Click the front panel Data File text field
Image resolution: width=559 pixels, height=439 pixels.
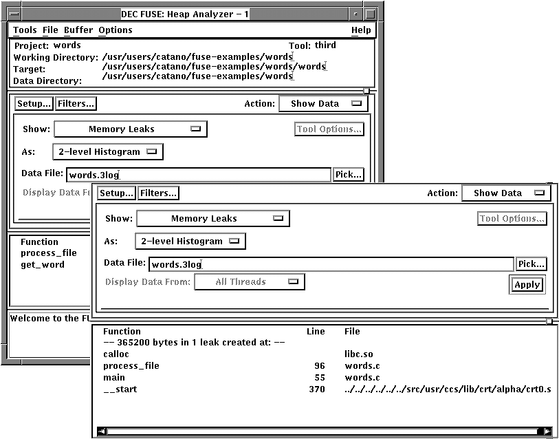click(330, 264)
